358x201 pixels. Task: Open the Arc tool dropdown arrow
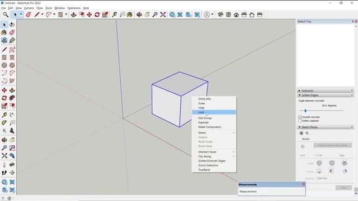[54, 15]
